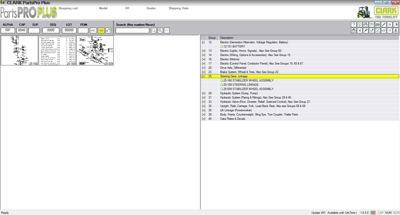Open help with the question mark icon

pyautogui.click(x=354, y=24)
